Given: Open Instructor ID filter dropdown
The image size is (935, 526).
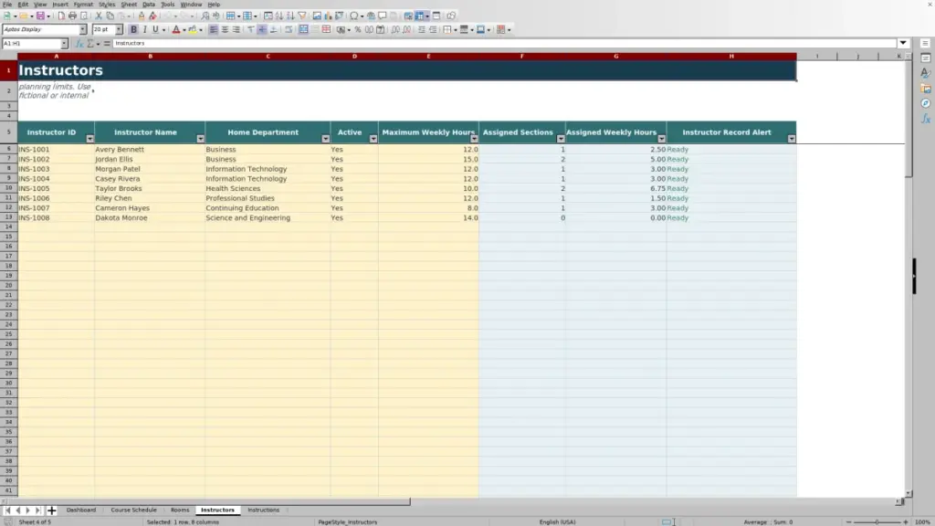Looking at the screenshot, I should tap(89, 139).
